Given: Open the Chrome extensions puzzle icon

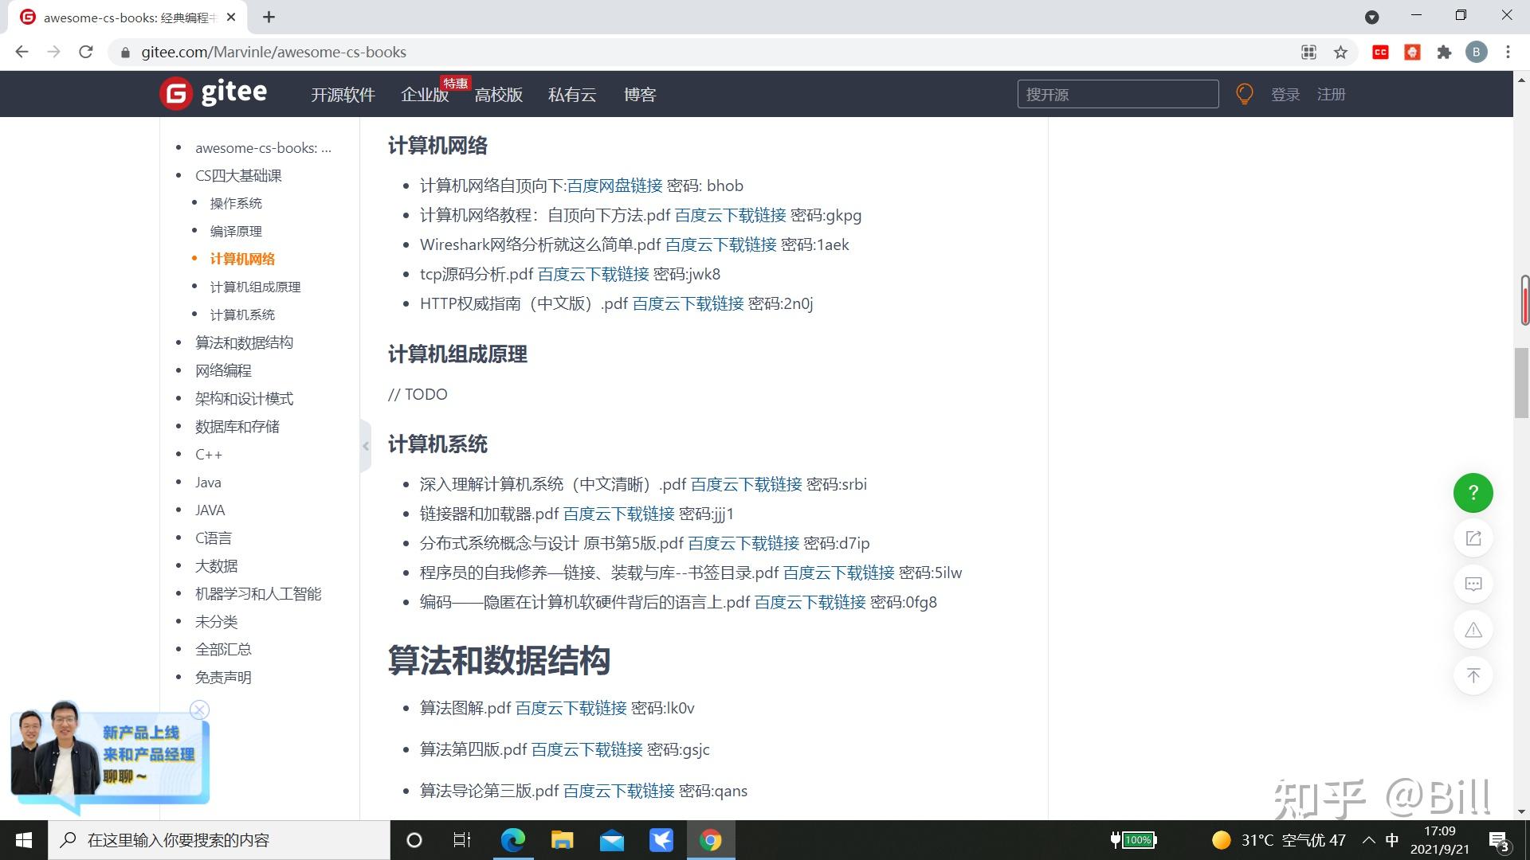Looking at the screenshot, I should [1444, 52].
